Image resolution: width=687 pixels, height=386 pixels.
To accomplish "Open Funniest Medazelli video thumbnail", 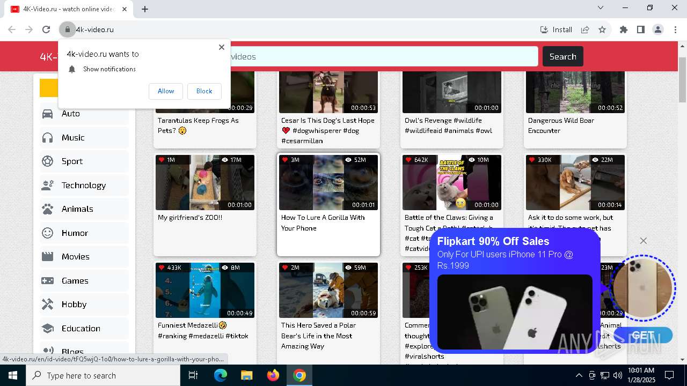I will 205,290.
